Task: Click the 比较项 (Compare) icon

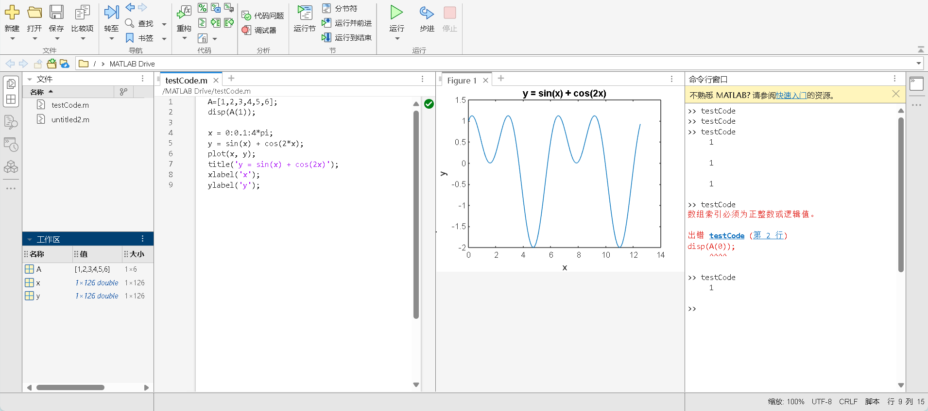Action: pos(82,13)
